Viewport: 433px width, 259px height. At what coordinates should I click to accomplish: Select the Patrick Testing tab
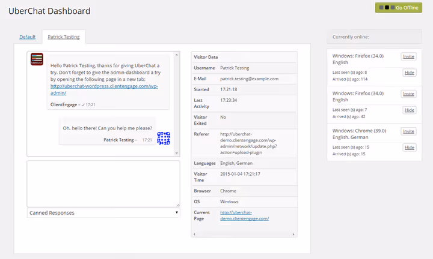pos(64,37)
